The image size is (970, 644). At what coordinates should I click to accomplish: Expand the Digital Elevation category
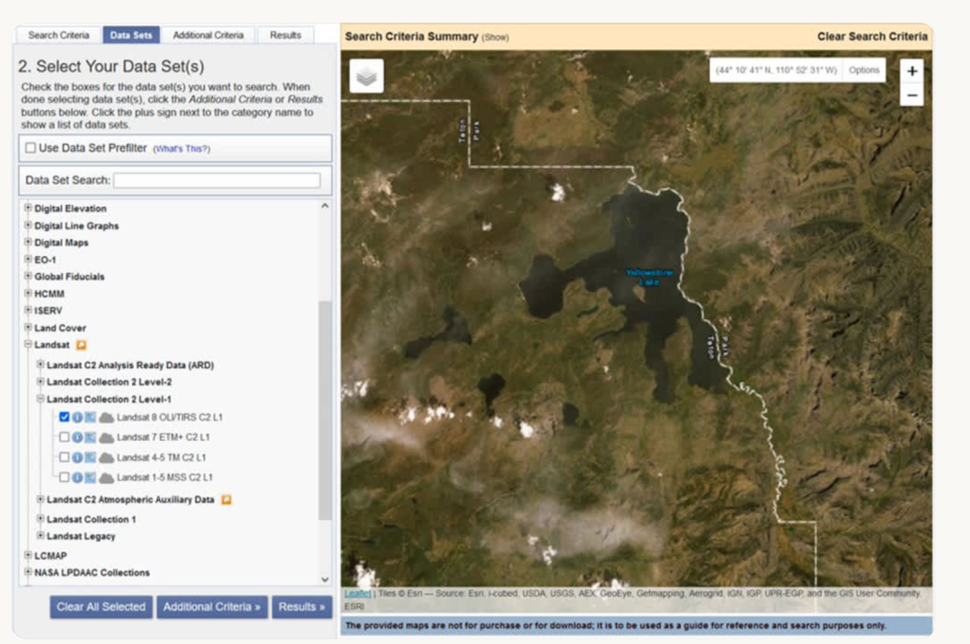coord(28,208)
